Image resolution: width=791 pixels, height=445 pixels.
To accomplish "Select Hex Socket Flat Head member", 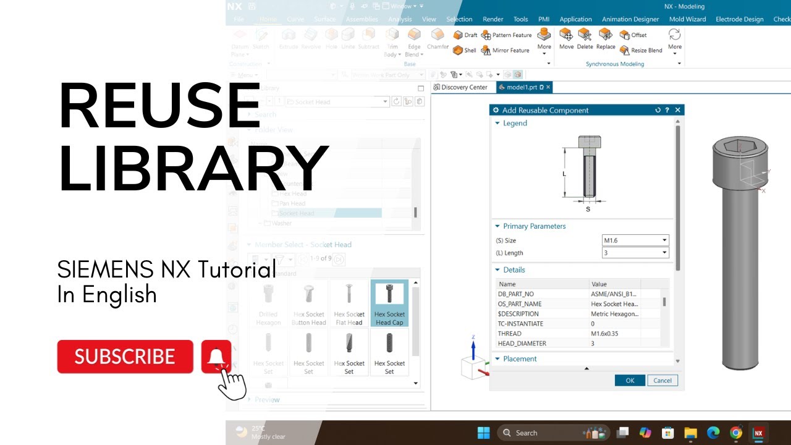I will [349, 303].
